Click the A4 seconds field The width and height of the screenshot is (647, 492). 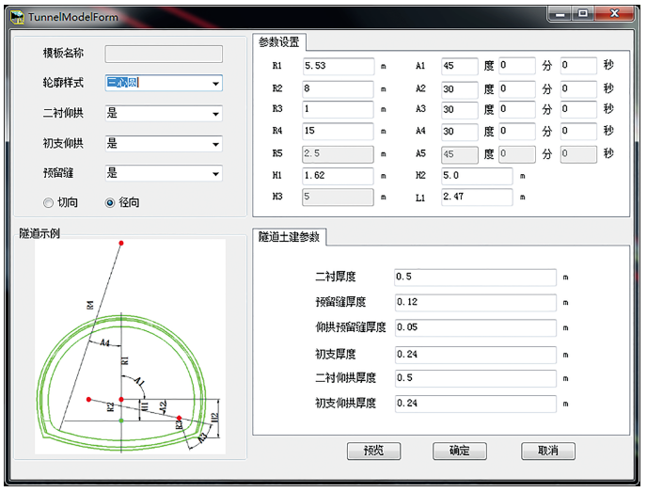point(578,131)
